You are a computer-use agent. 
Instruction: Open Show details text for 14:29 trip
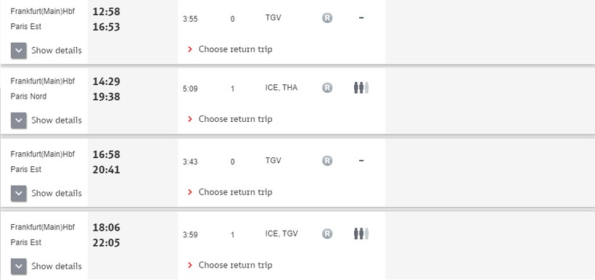click(x=57, y=120)
